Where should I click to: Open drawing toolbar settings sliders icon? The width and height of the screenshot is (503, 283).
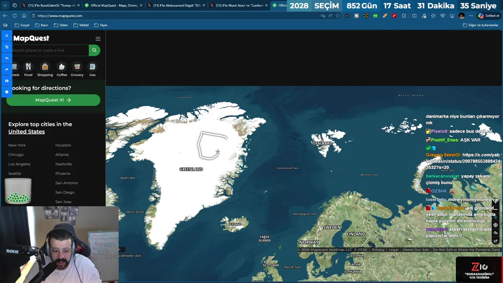[x=7, y=47]
